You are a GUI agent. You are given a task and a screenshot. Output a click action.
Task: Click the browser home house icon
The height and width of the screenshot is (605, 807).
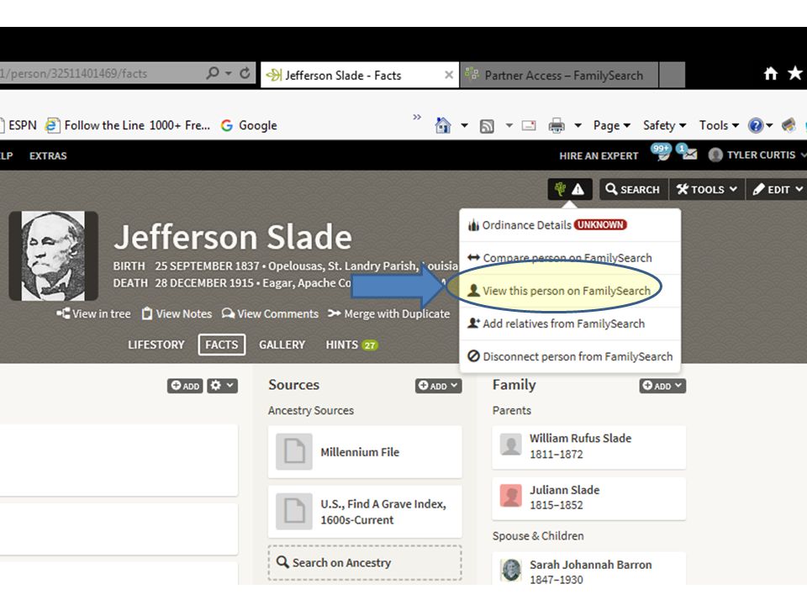pos(771,74)
